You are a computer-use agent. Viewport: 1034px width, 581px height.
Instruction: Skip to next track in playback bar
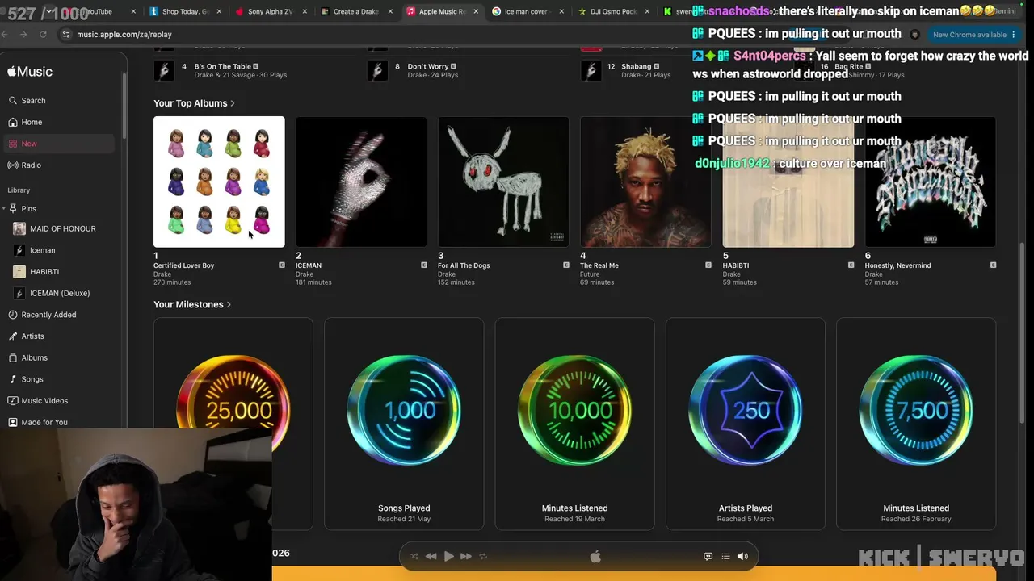(466, 556)
